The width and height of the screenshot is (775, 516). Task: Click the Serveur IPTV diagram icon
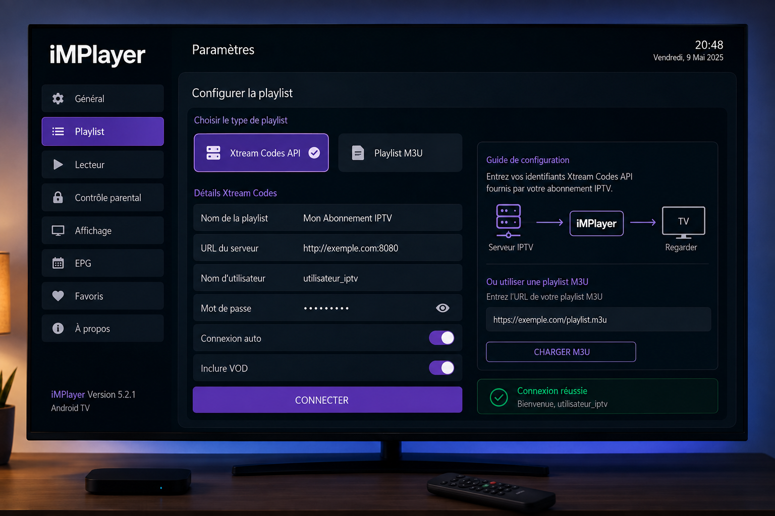[x=509, y=221]
